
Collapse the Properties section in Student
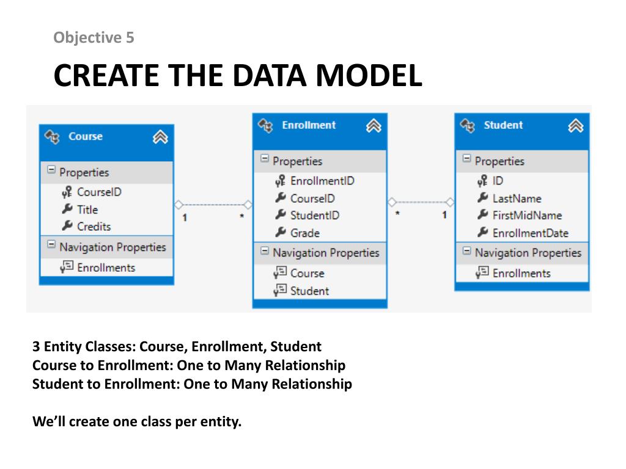click(466, 159)
